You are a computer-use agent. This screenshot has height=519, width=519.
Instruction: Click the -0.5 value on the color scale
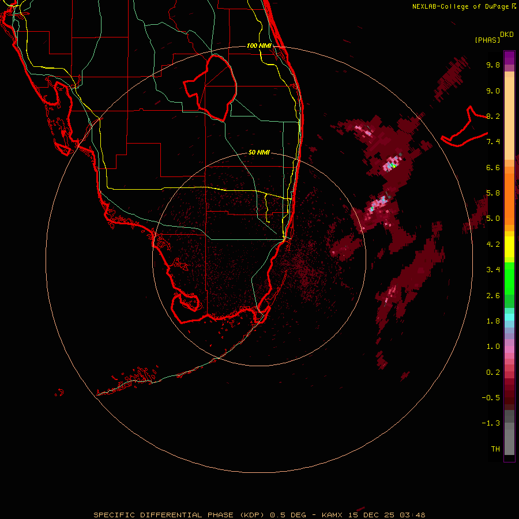click(491, 398)
